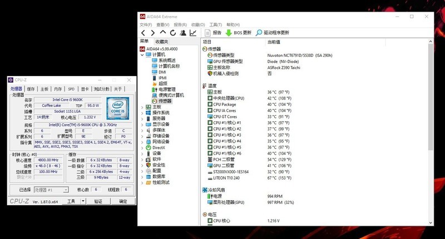Image resolution: width=445 pixels, height=239 pixels.
Task: Expand the 显示设备 tree node
Action: (x=142, y=125)
